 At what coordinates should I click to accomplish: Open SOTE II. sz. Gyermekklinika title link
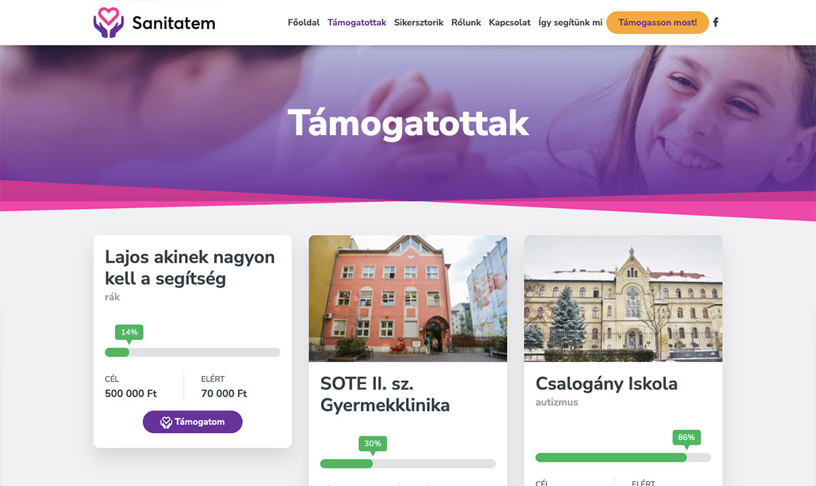[385, 394]
